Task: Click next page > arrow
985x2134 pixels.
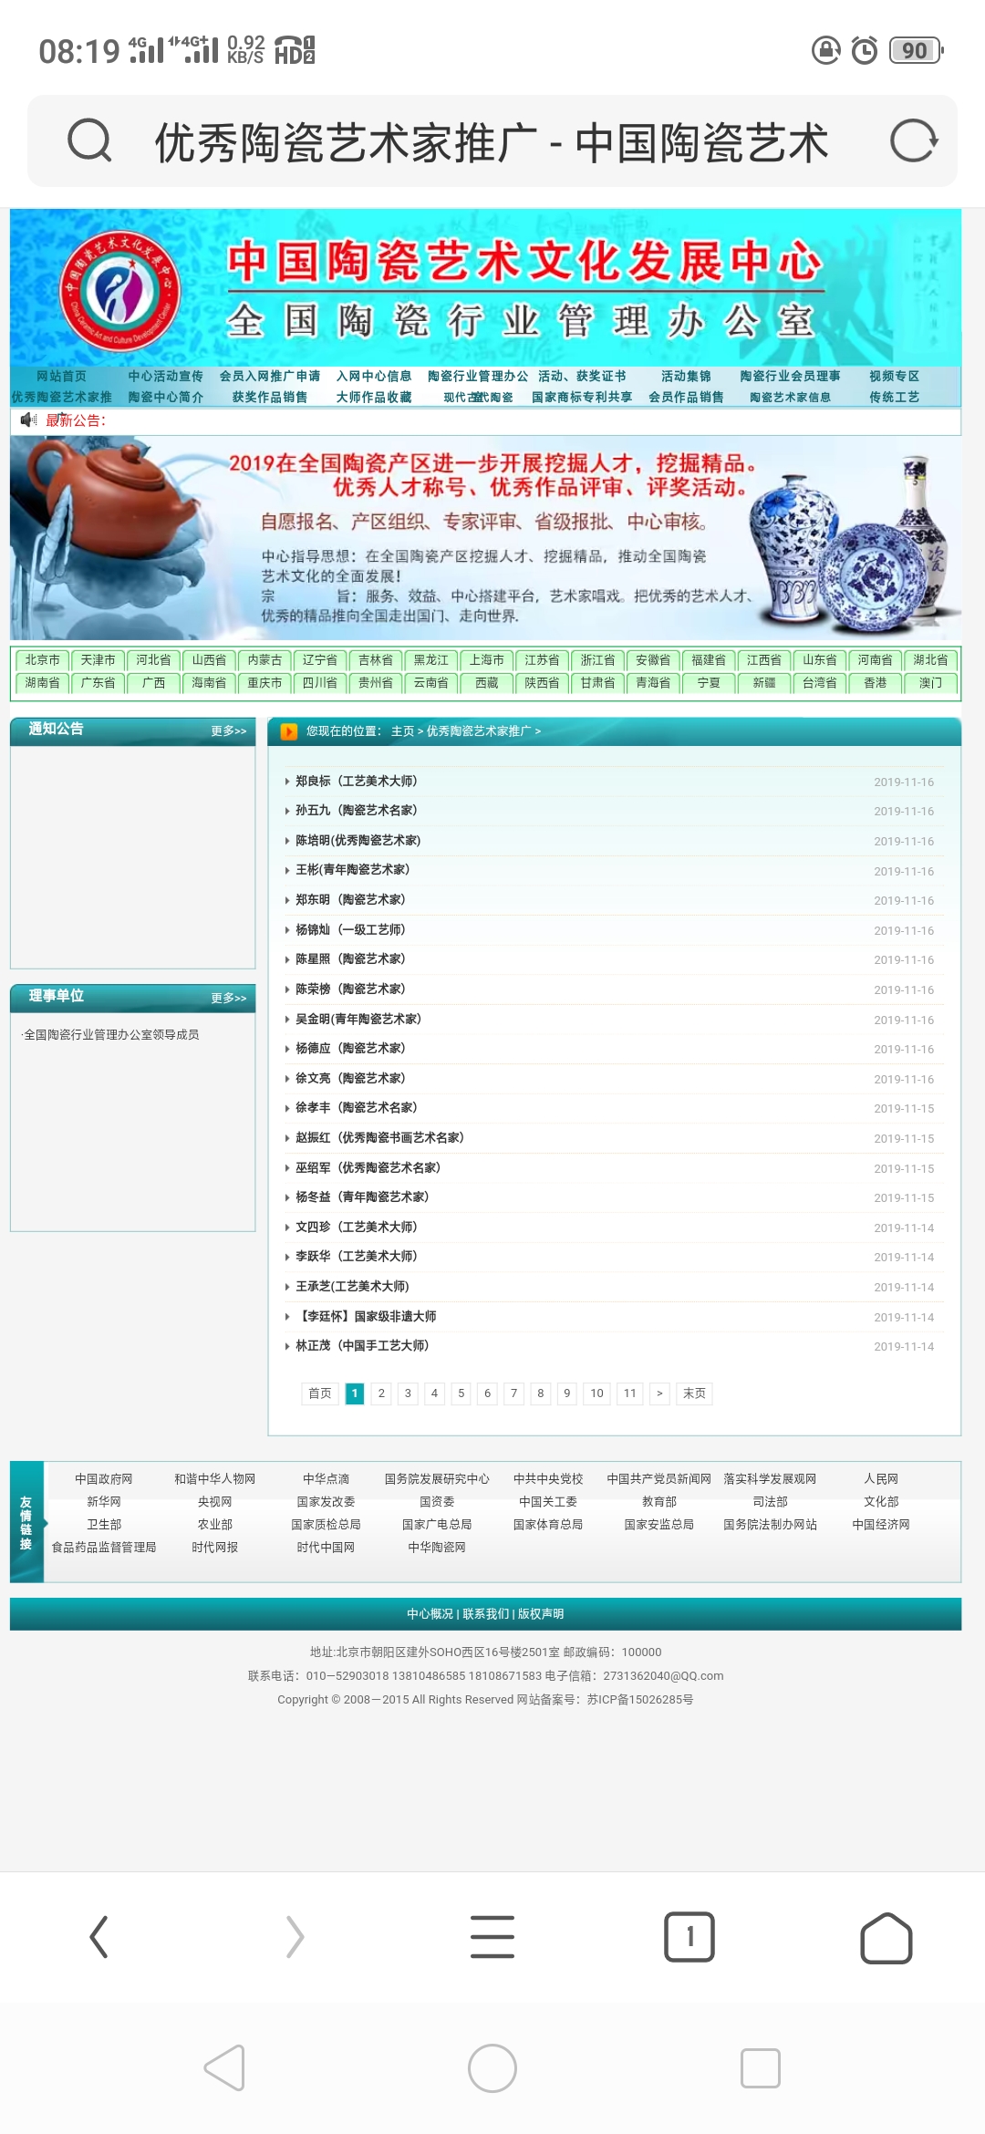Action: coord(659,1393)
